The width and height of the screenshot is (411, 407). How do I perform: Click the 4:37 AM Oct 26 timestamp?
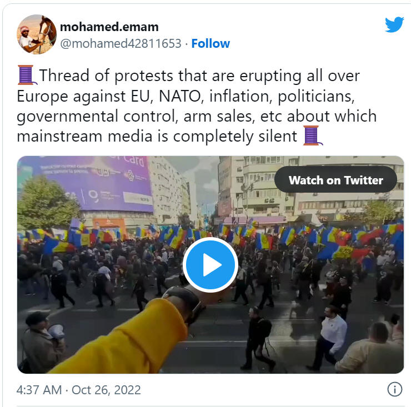[x=79, y=390]
